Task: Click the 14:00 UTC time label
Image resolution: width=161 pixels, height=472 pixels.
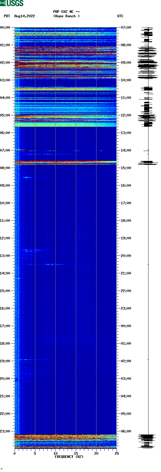Action: point(126,150)
